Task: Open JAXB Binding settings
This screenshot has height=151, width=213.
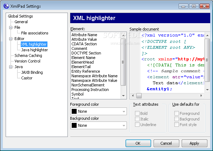Action: tap(32, 72)
